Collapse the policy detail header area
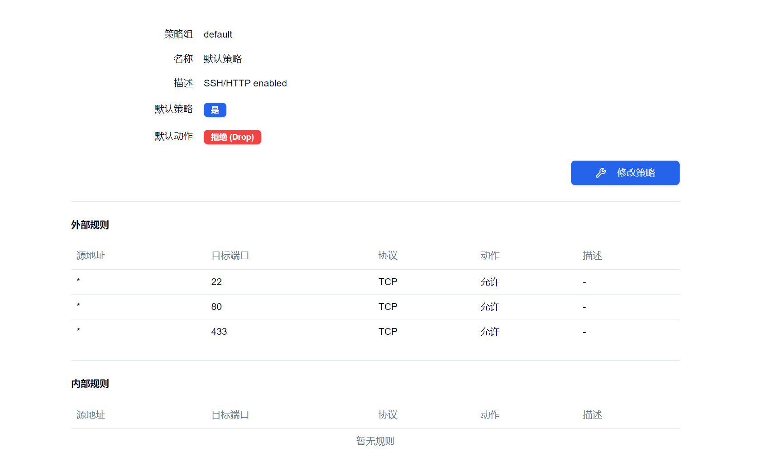This screenshot has width=777, height=471. (178, 34)
